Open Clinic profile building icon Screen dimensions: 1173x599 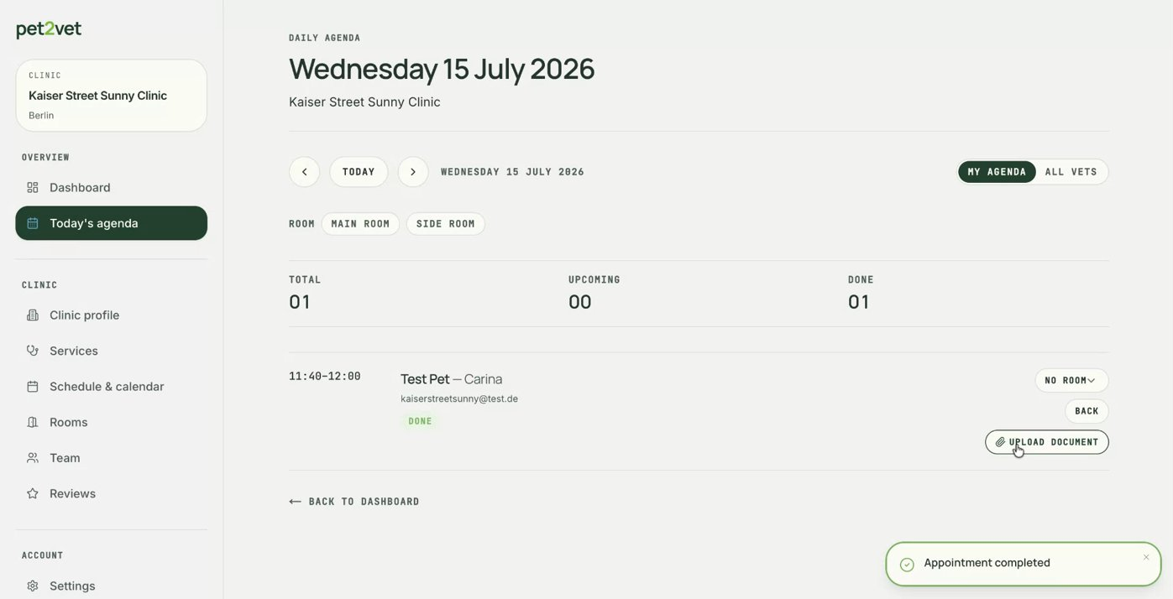click(x=33, y=315)
